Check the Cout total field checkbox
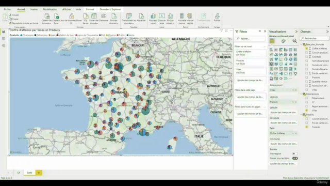330x186 pixels. [307, 57]
